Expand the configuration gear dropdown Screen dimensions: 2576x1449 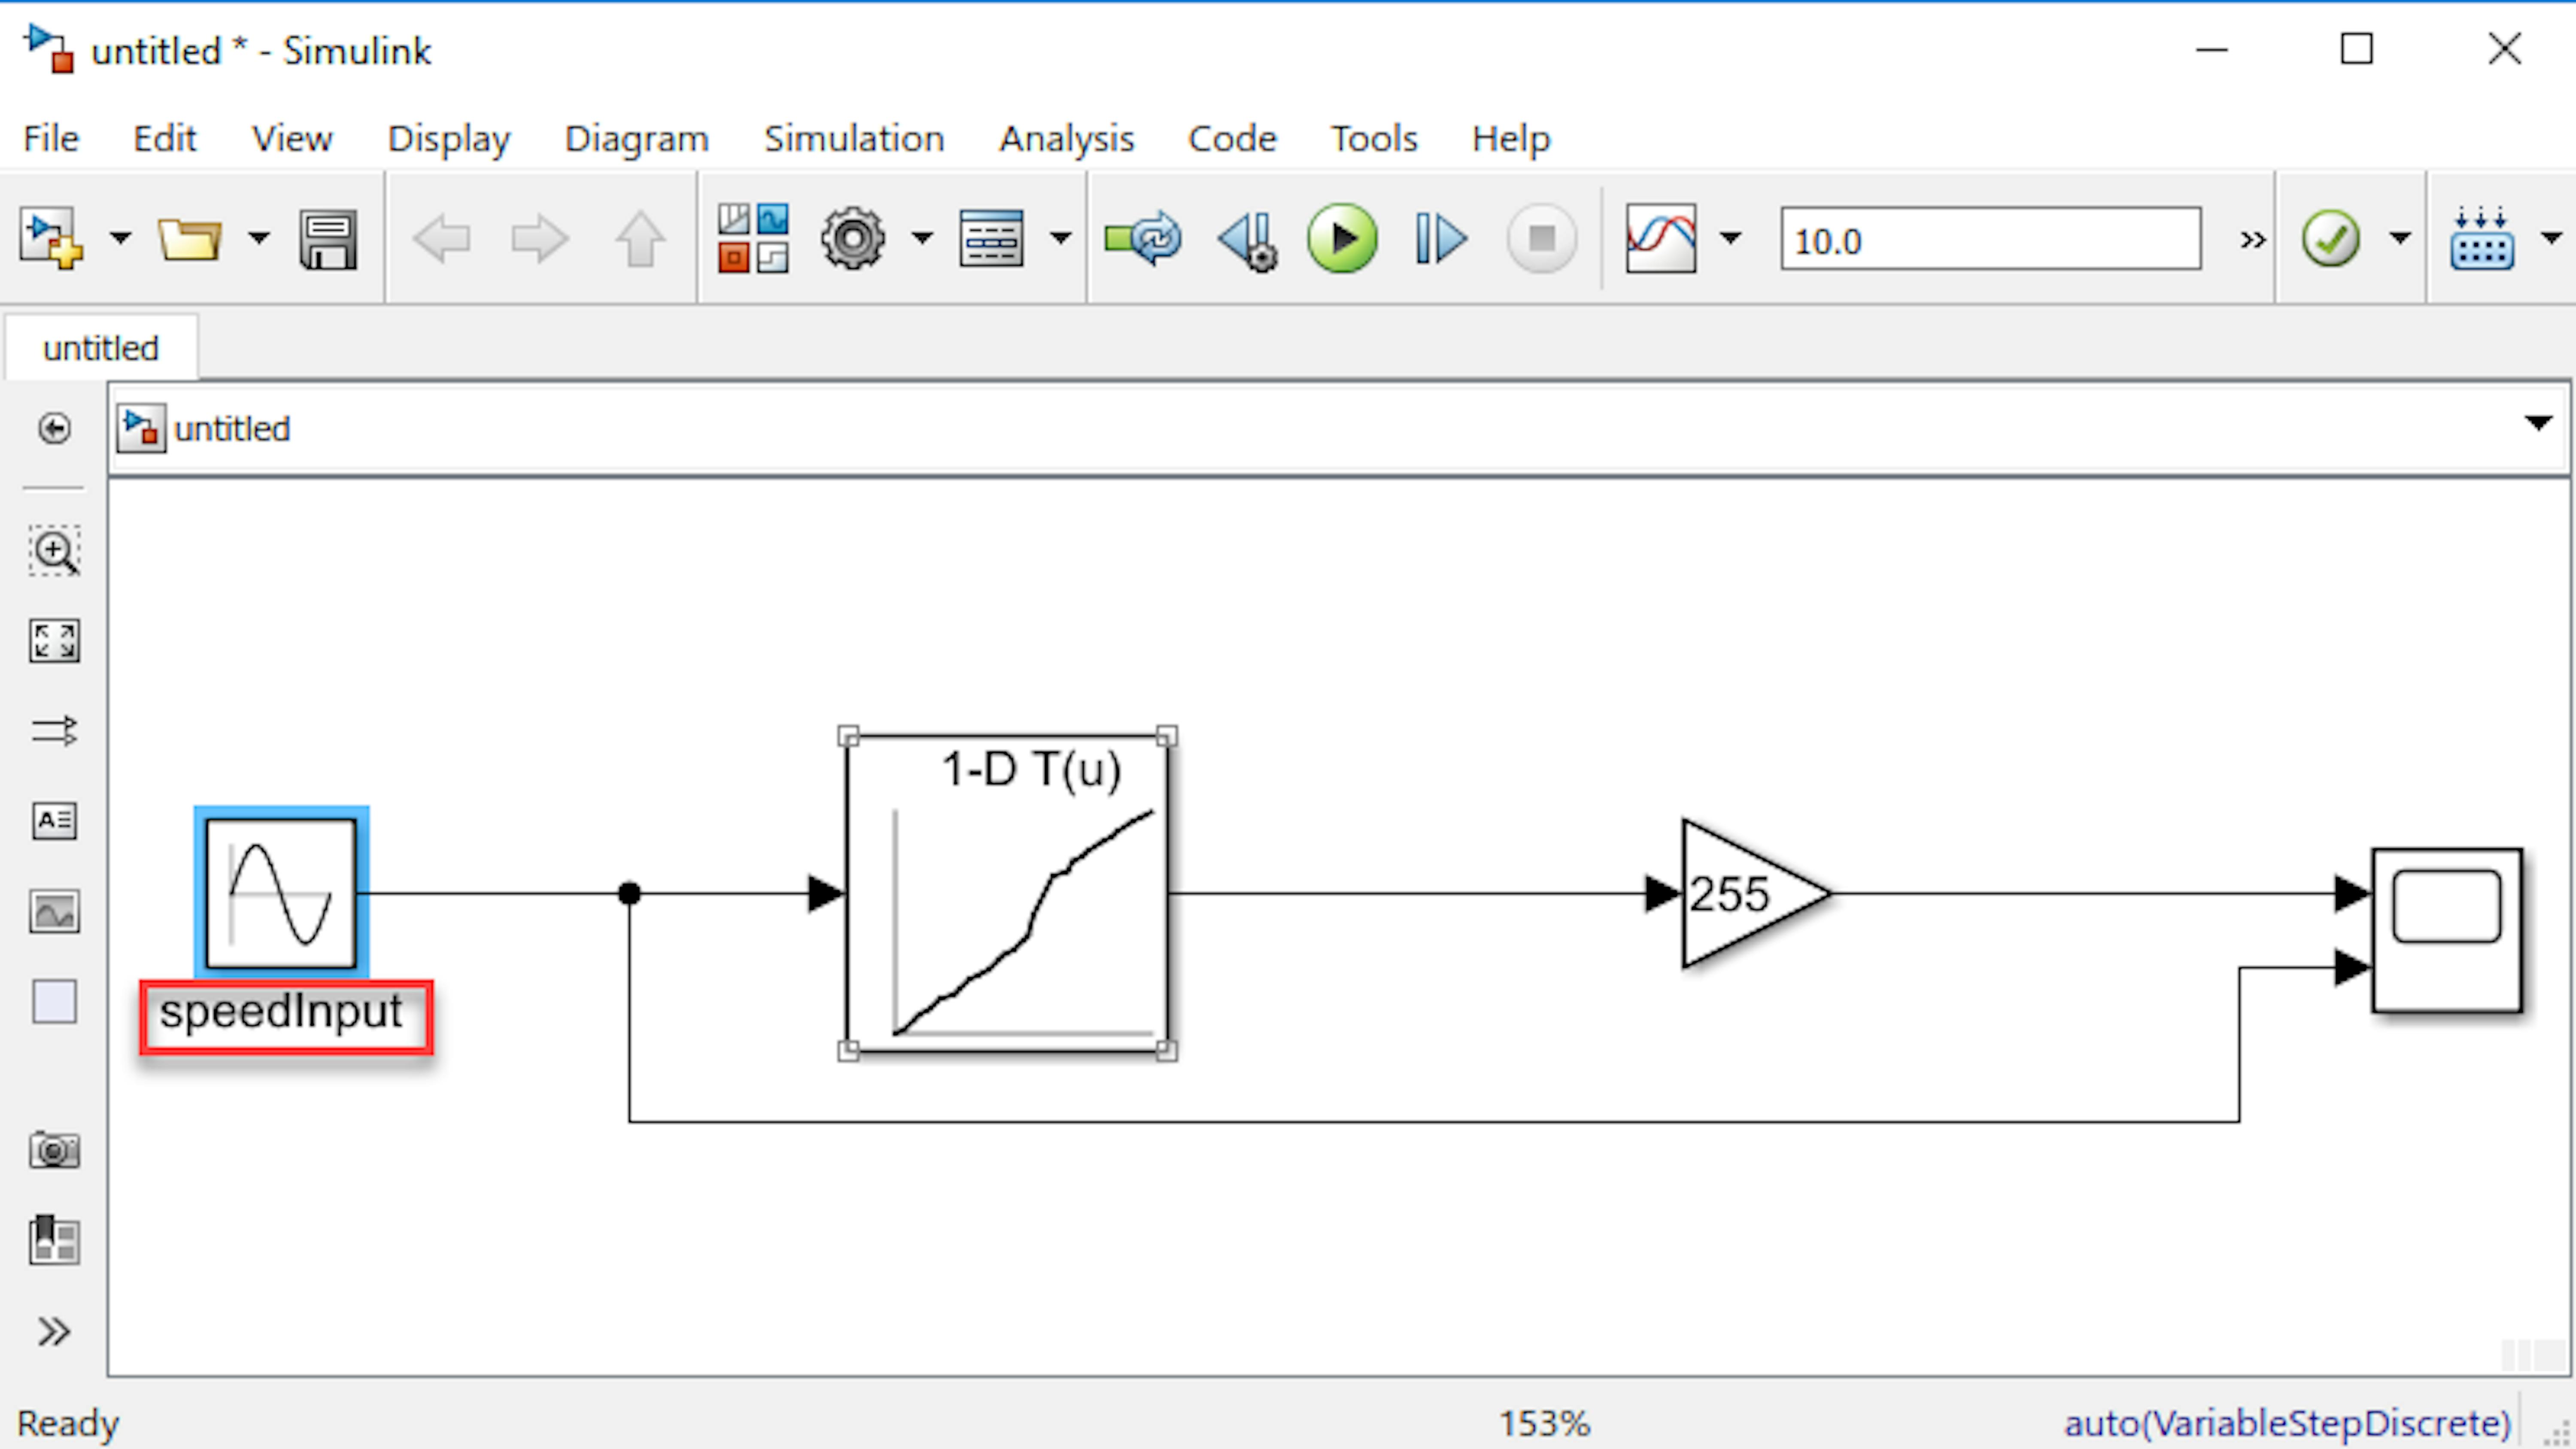922,239
